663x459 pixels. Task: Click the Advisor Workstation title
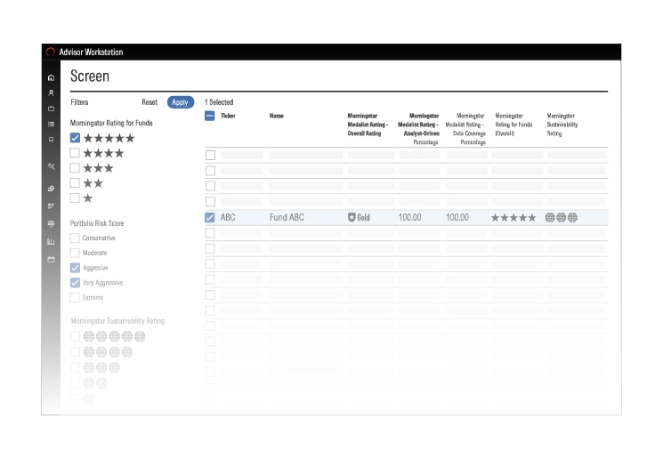click(x=91, y=52)
